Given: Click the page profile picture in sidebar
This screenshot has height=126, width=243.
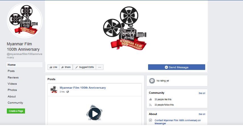Looking at the screenshot, I should (x=25, y=20).
